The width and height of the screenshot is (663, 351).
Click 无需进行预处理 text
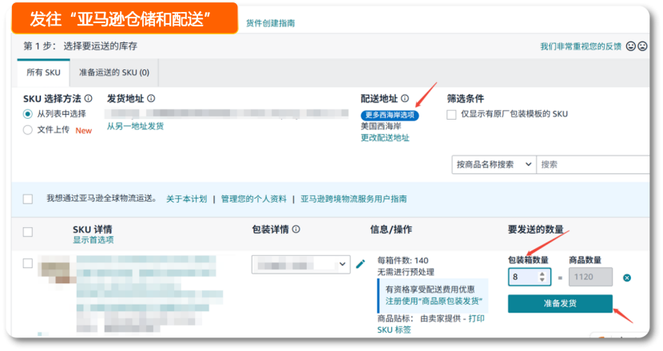406,272
